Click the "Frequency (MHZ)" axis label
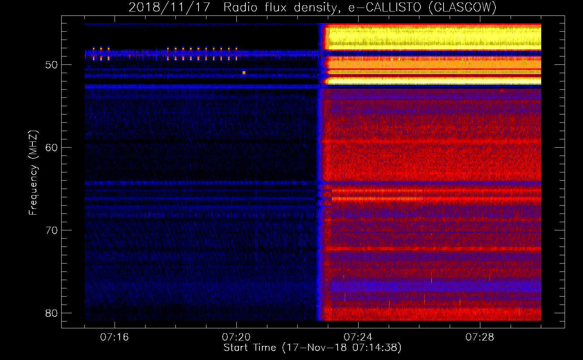The width and height of the screenshot is (583, 360). 33,173
